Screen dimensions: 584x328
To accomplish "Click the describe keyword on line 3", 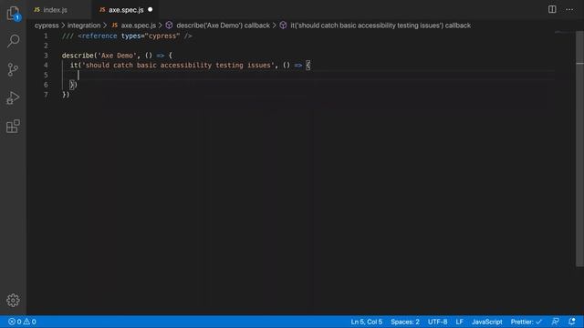I will (78, 56).
